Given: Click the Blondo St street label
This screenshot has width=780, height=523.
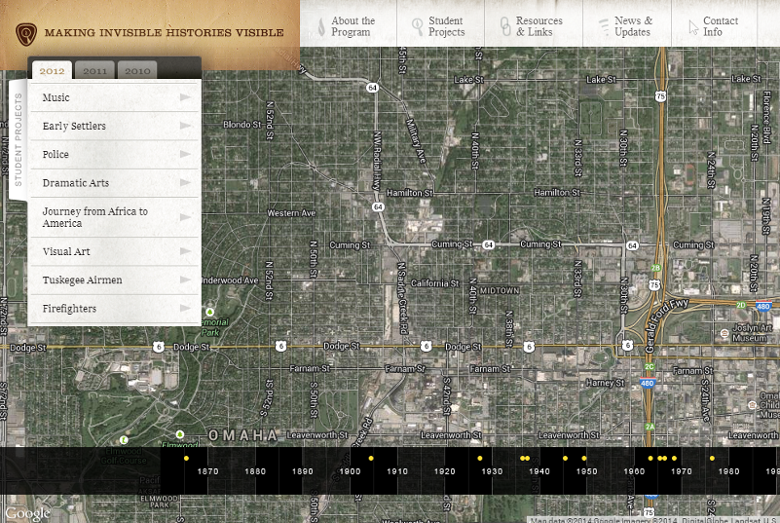Looking at the screenshot, I should point(242,125).
